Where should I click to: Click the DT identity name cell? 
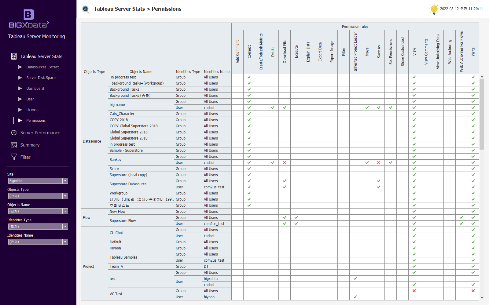pos(217,267)
